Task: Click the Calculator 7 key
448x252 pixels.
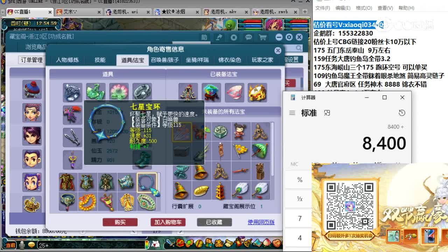Action: point(300,218)
